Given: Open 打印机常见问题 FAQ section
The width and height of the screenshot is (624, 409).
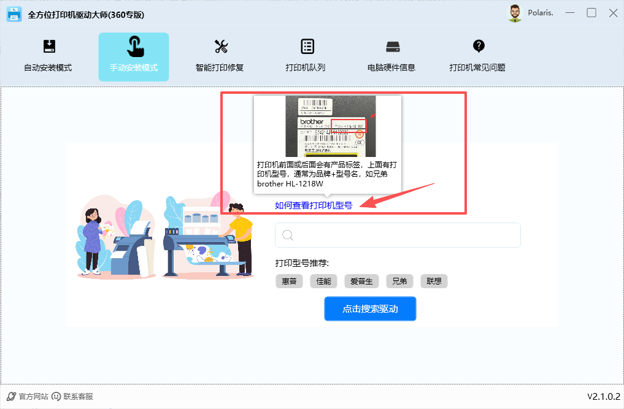Looking at the screenshot, I should coord(478,56).
